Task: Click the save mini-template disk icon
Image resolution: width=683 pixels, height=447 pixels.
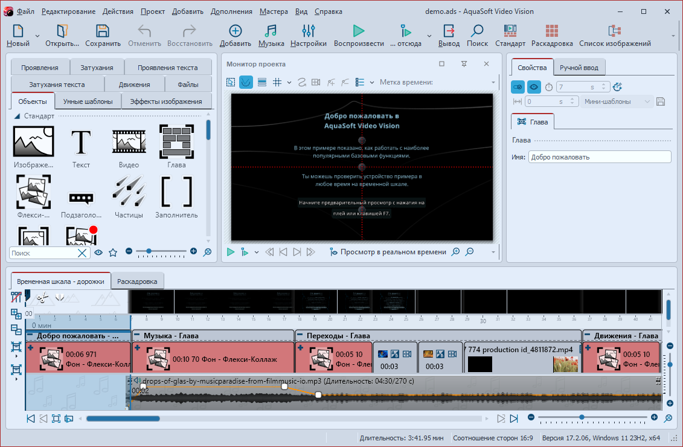Action: pyautogui.click(x=661, y=101)
